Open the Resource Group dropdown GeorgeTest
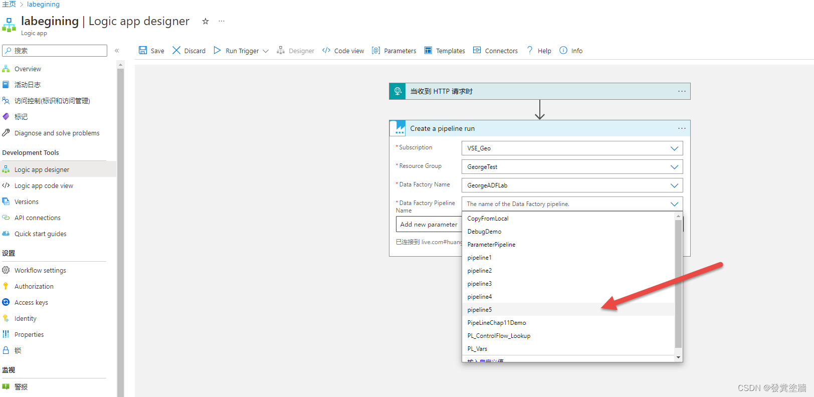The image size is (814, 397). 572,167
